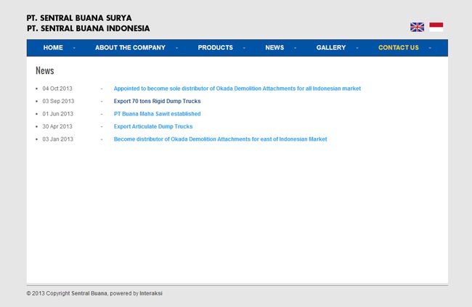Open the HOME menu item
This screenshot has width=472, height=307.
click(53, 48)
